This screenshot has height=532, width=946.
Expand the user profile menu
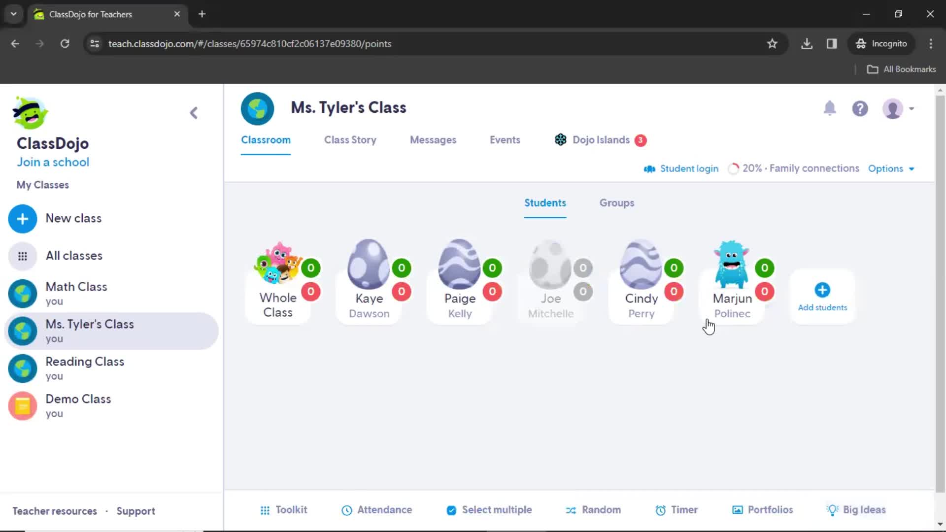click(899, 108)
